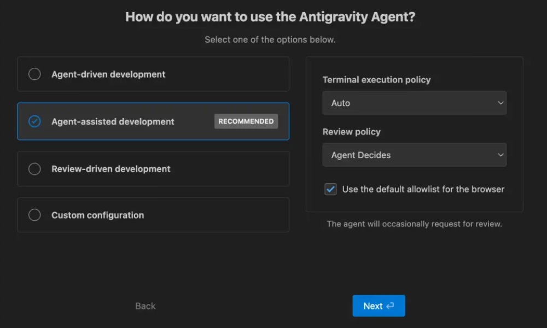
Task: Click the RECOMMENDED badge
Action: click(246, 121)
